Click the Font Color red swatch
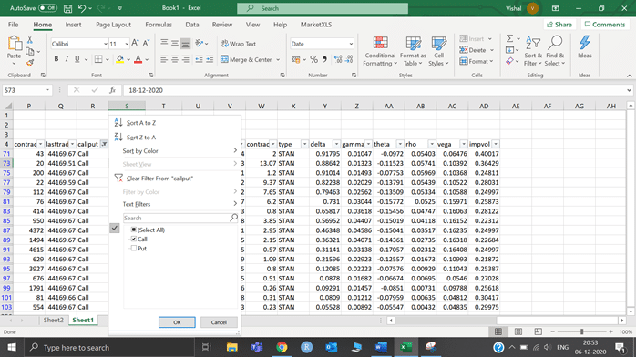Image resolution: width=636 pixels, height=357 pixels. tap(138, 59)
